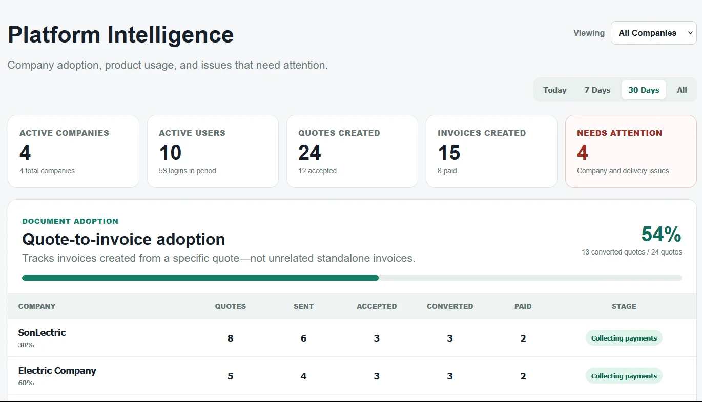Viewport: 702px width, 402px height.
Task: Open the Active Users card
Action: [213, 151]
